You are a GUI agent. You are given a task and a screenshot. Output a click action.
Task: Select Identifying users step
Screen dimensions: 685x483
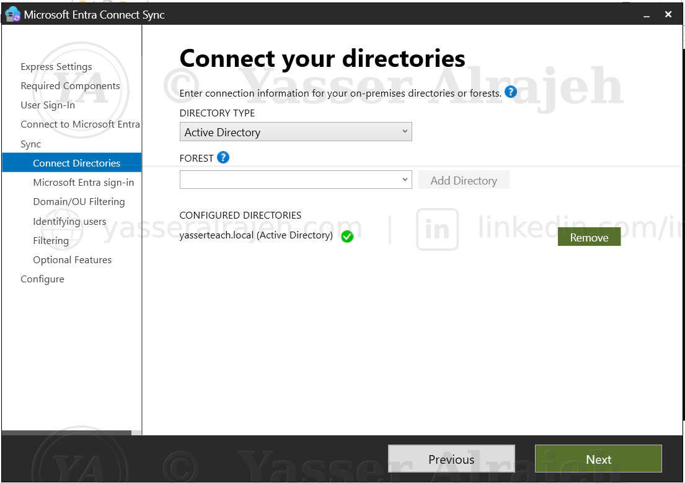tap(69, 221)
